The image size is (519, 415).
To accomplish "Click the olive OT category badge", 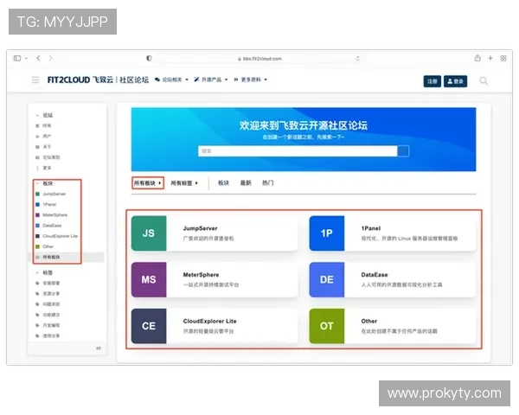I will (327, 326).
